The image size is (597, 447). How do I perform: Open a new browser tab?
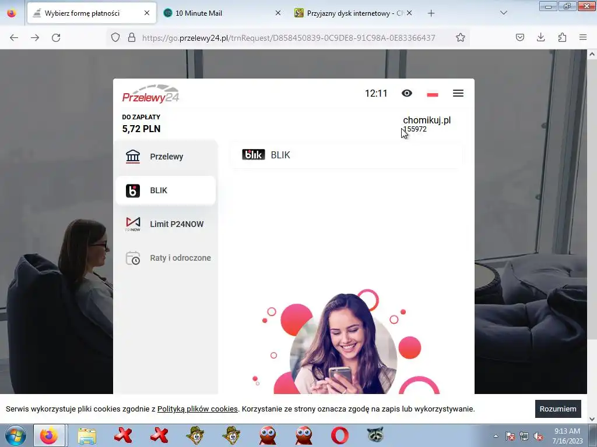431,13
